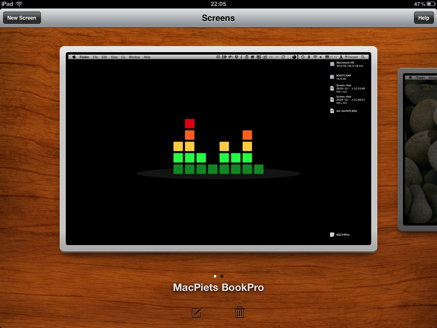
Task: Click the Time Machine clock icon in preview menu bar
Action: 303,57
